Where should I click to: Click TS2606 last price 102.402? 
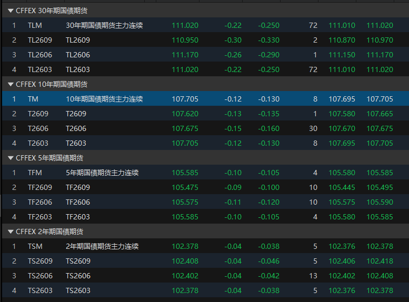[x=185, y=276]
